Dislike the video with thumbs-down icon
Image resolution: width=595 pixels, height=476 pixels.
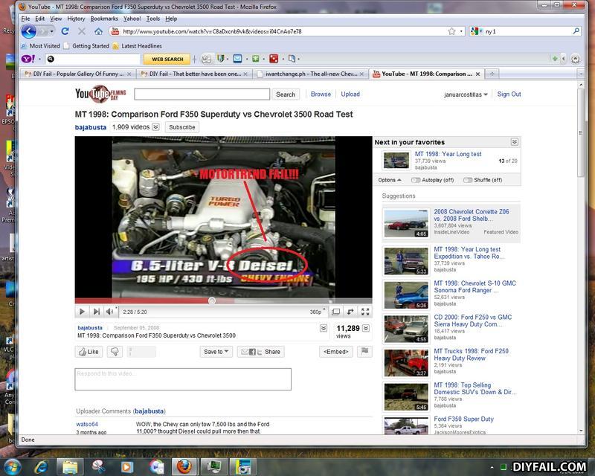click(x=115, y=352)
